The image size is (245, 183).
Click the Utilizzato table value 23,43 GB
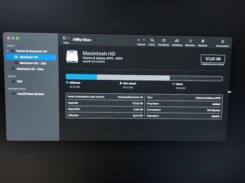138,116
